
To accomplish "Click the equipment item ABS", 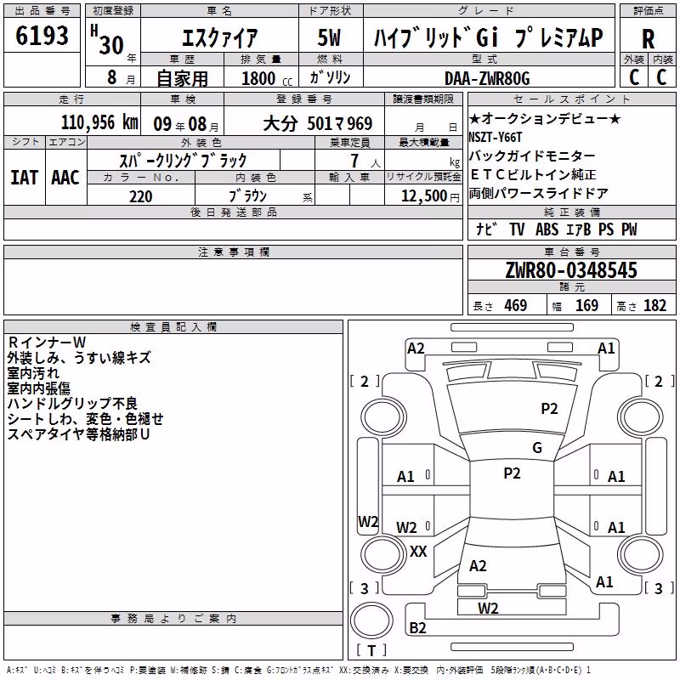I will (x=547, y=229).
